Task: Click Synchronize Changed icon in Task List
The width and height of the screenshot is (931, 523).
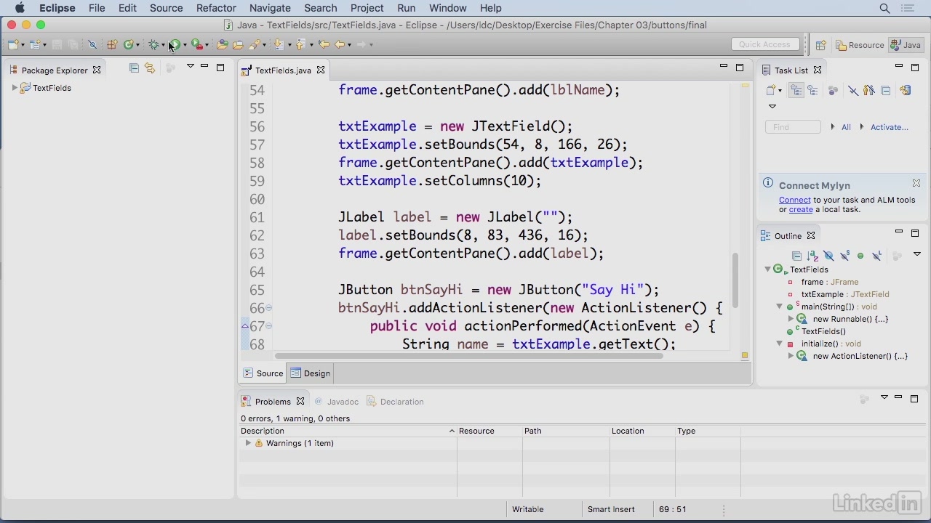Action: tap(906, 91)
